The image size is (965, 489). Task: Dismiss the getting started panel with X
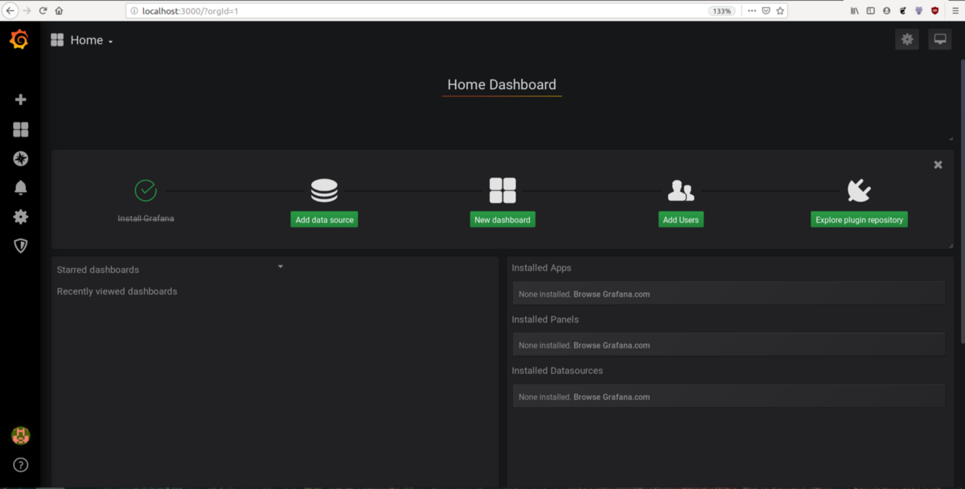click(938, 165)
